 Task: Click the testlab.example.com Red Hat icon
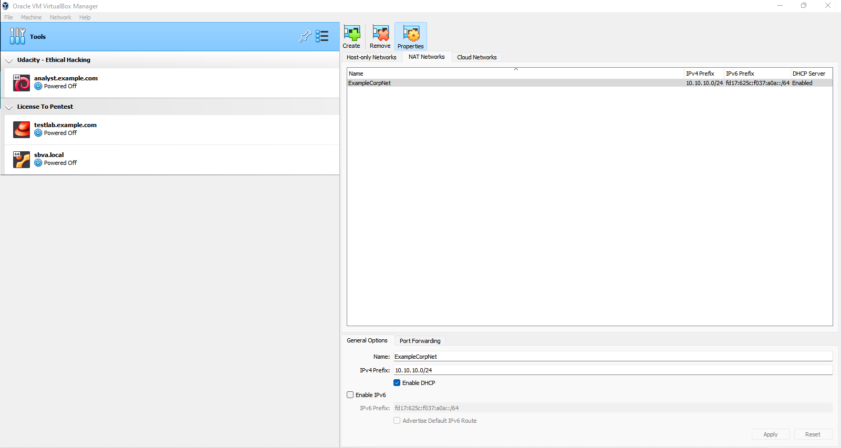coord(22,130)
